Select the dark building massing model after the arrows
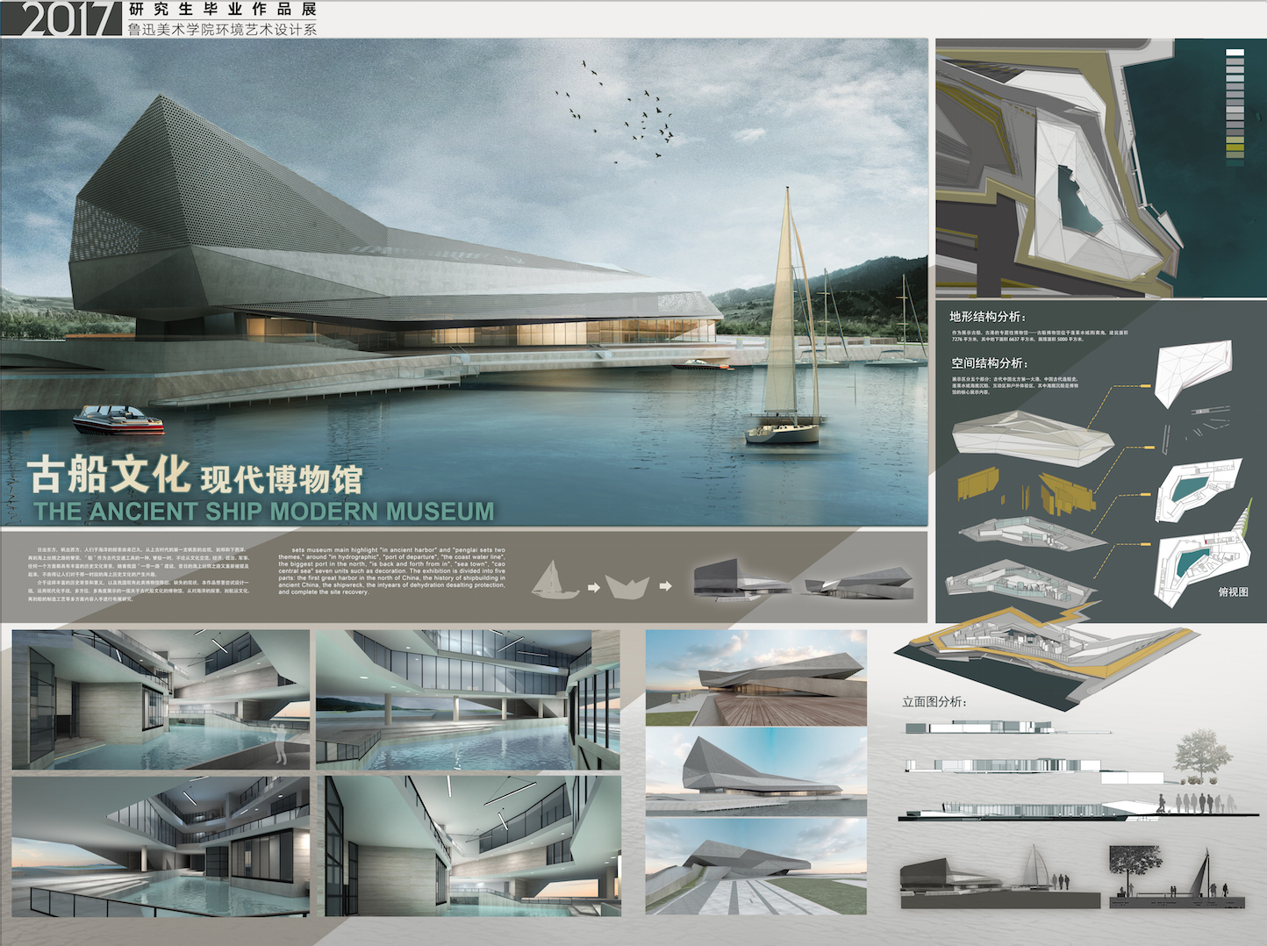The image size is (1267, 946). point(741,578)
